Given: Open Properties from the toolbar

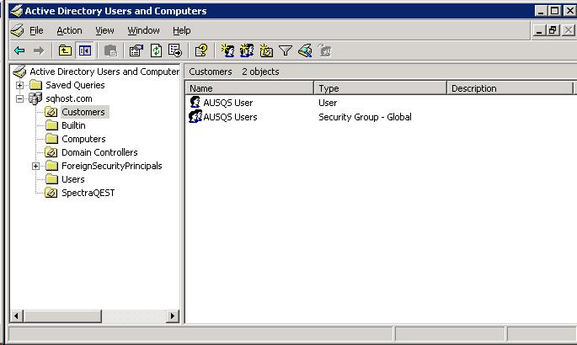Looking at the screenshot, I should click(x=136, y=50).
